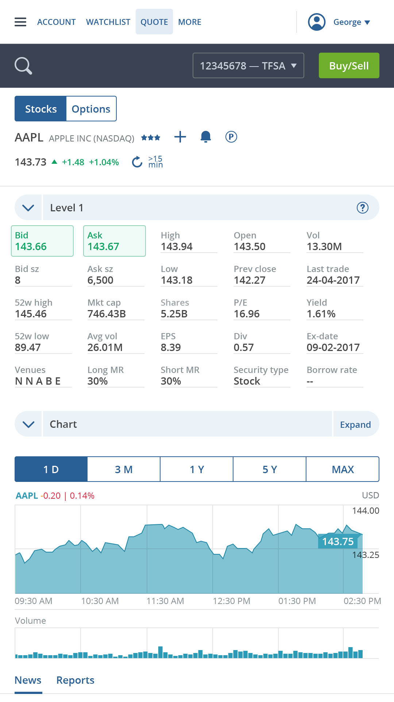
Task: Click the Bid sz value 8
Action: click(x=18, y=280)
